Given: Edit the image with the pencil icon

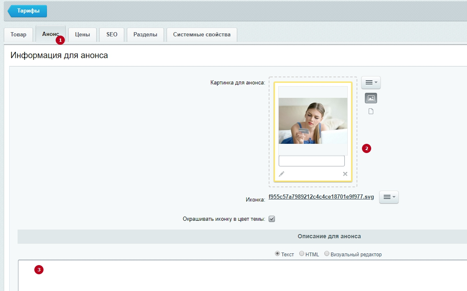Looking at the screenshot, I should pyautogui.click(x=282, y=174).
